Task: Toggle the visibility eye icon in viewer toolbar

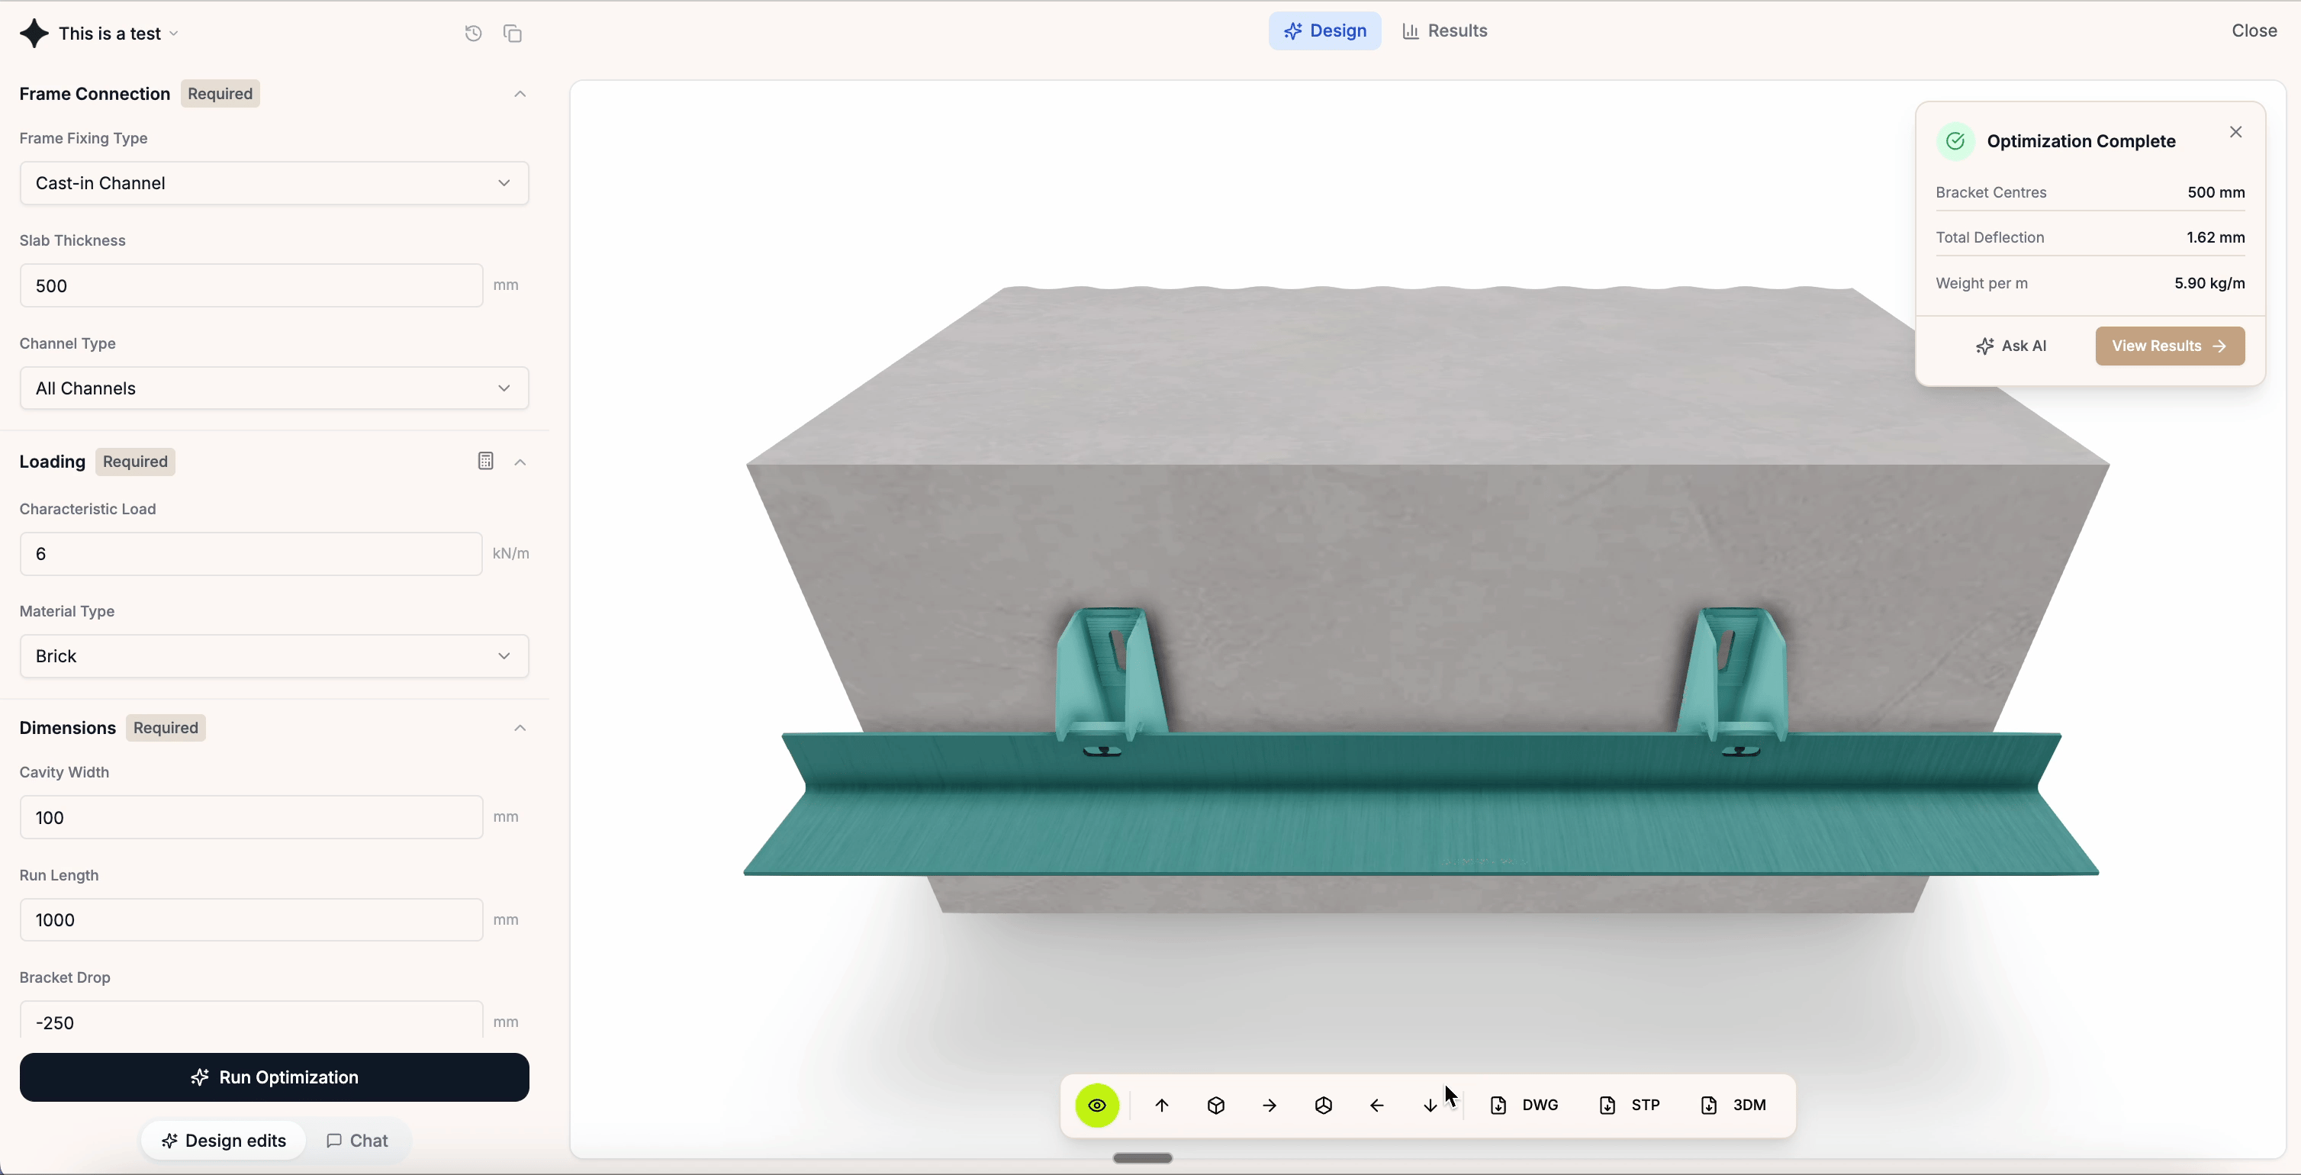Action: [1096, 1106]
